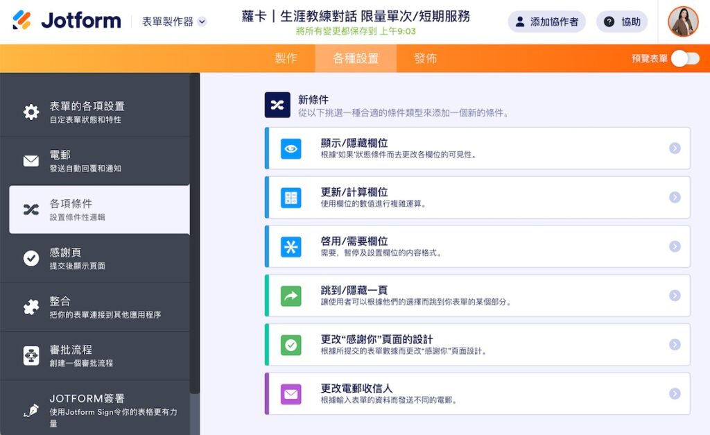The height and width of the screenshot is (435, 710).
Task: Expand the 啓用/需要欄位 arrow chevron
Action: [x=675, y=246]
